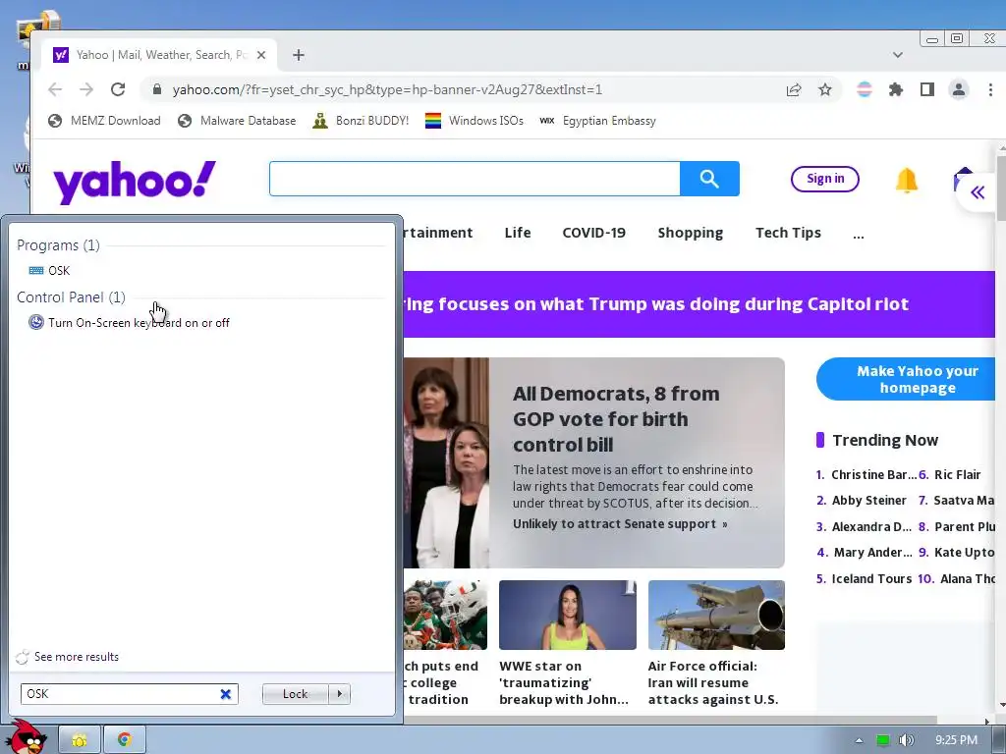Open Windows ISOs bookmark

click(475, 121)
